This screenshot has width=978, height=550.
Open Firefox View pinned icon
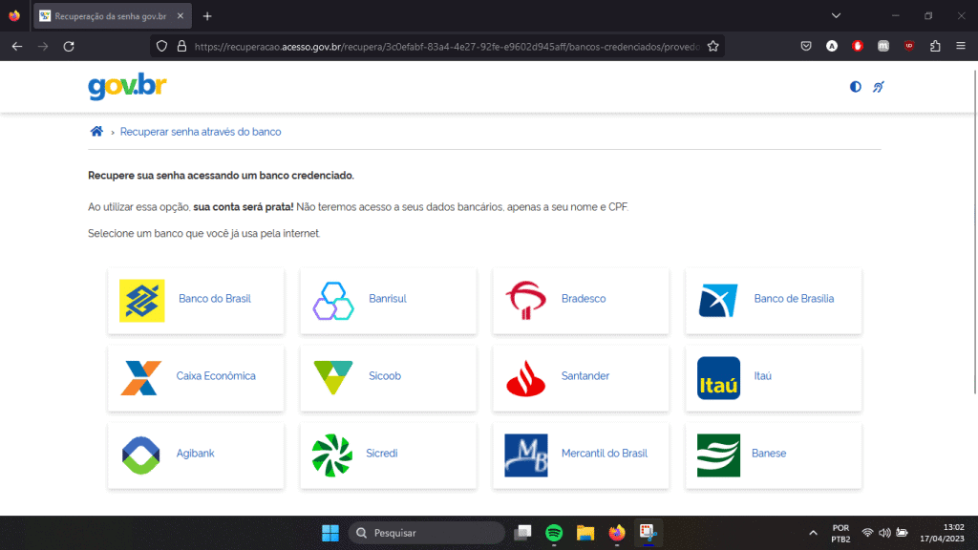click(x=14, y=16)
